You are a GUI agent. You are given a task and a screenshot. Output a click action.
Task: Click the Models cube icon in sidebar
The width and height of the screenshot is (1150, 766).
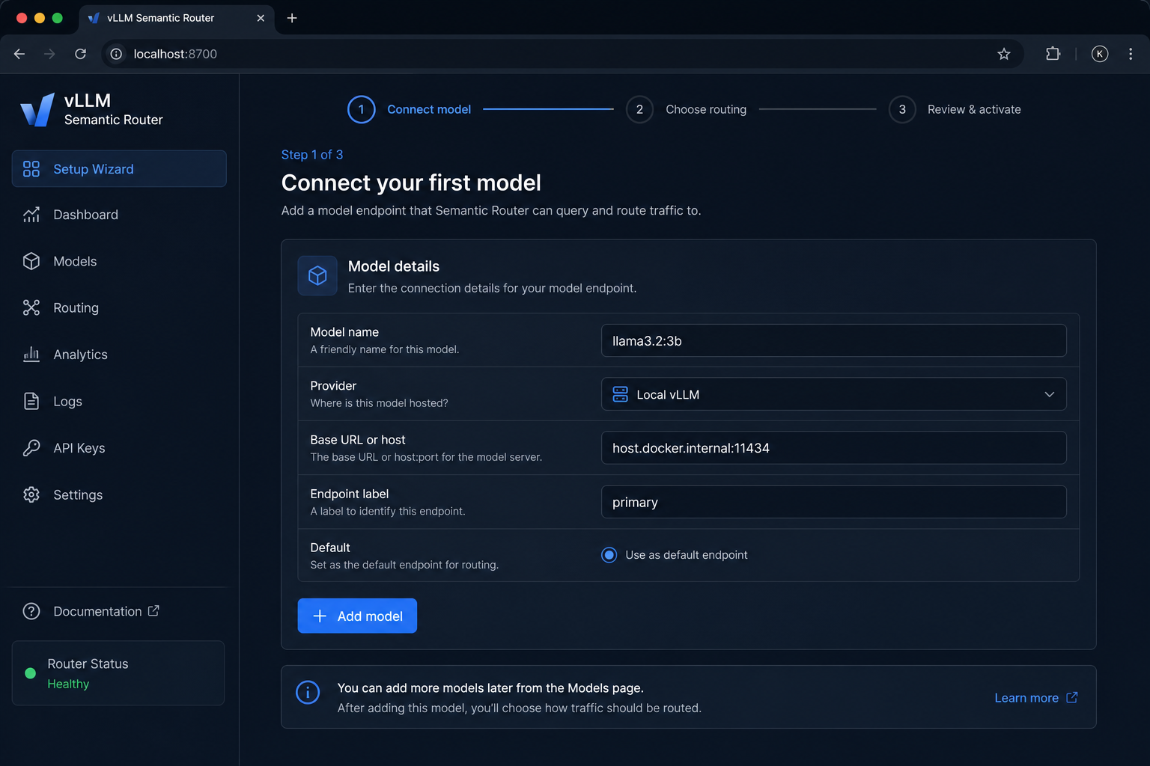31,261
